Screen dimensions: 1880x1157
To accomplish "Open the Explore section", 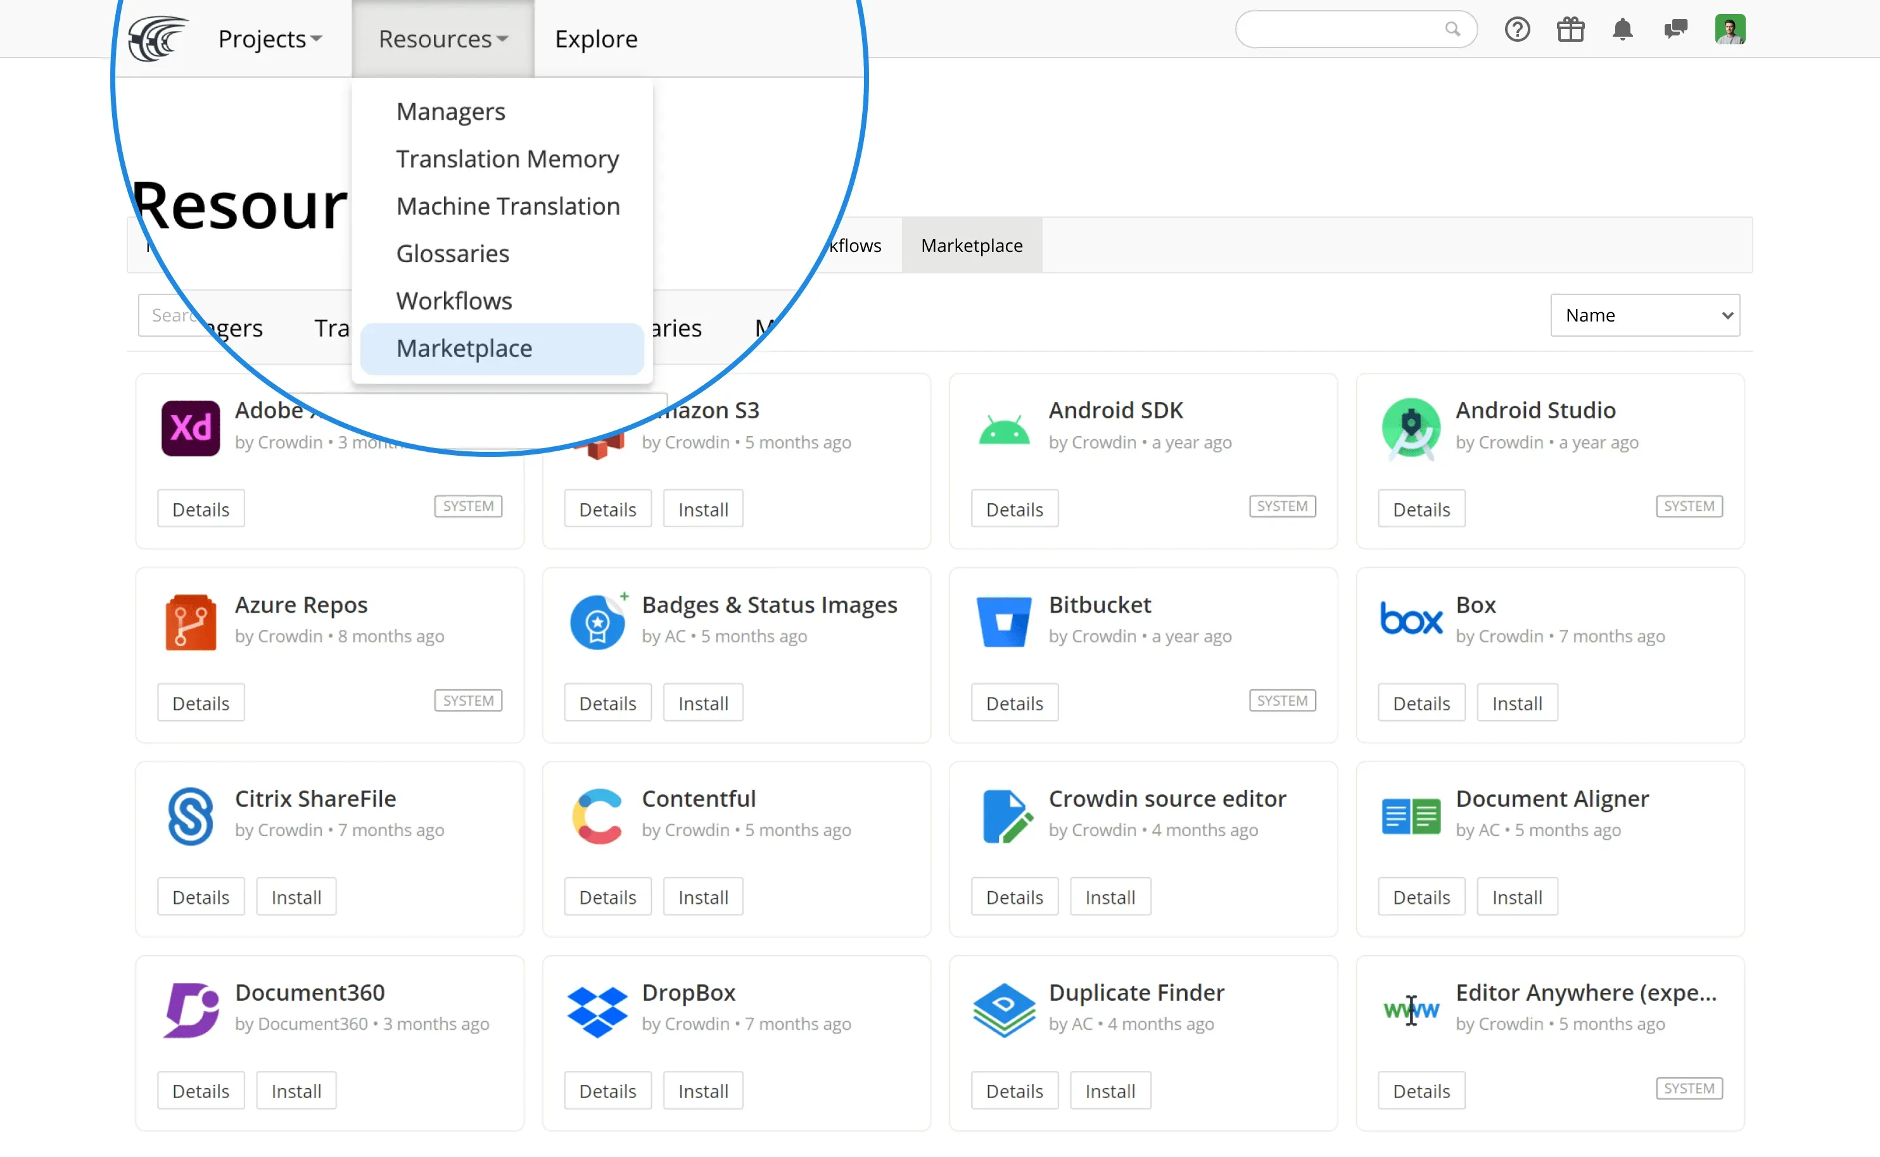I will tap(596, 38).
